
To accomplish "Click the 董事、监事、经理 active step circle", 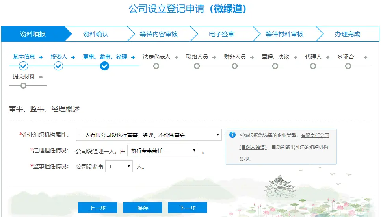I will tap(104, 66).
